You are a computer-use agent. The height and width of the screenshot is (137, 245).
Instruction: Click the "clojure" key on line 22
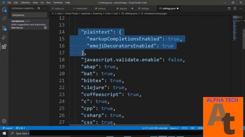click(94, 88)
